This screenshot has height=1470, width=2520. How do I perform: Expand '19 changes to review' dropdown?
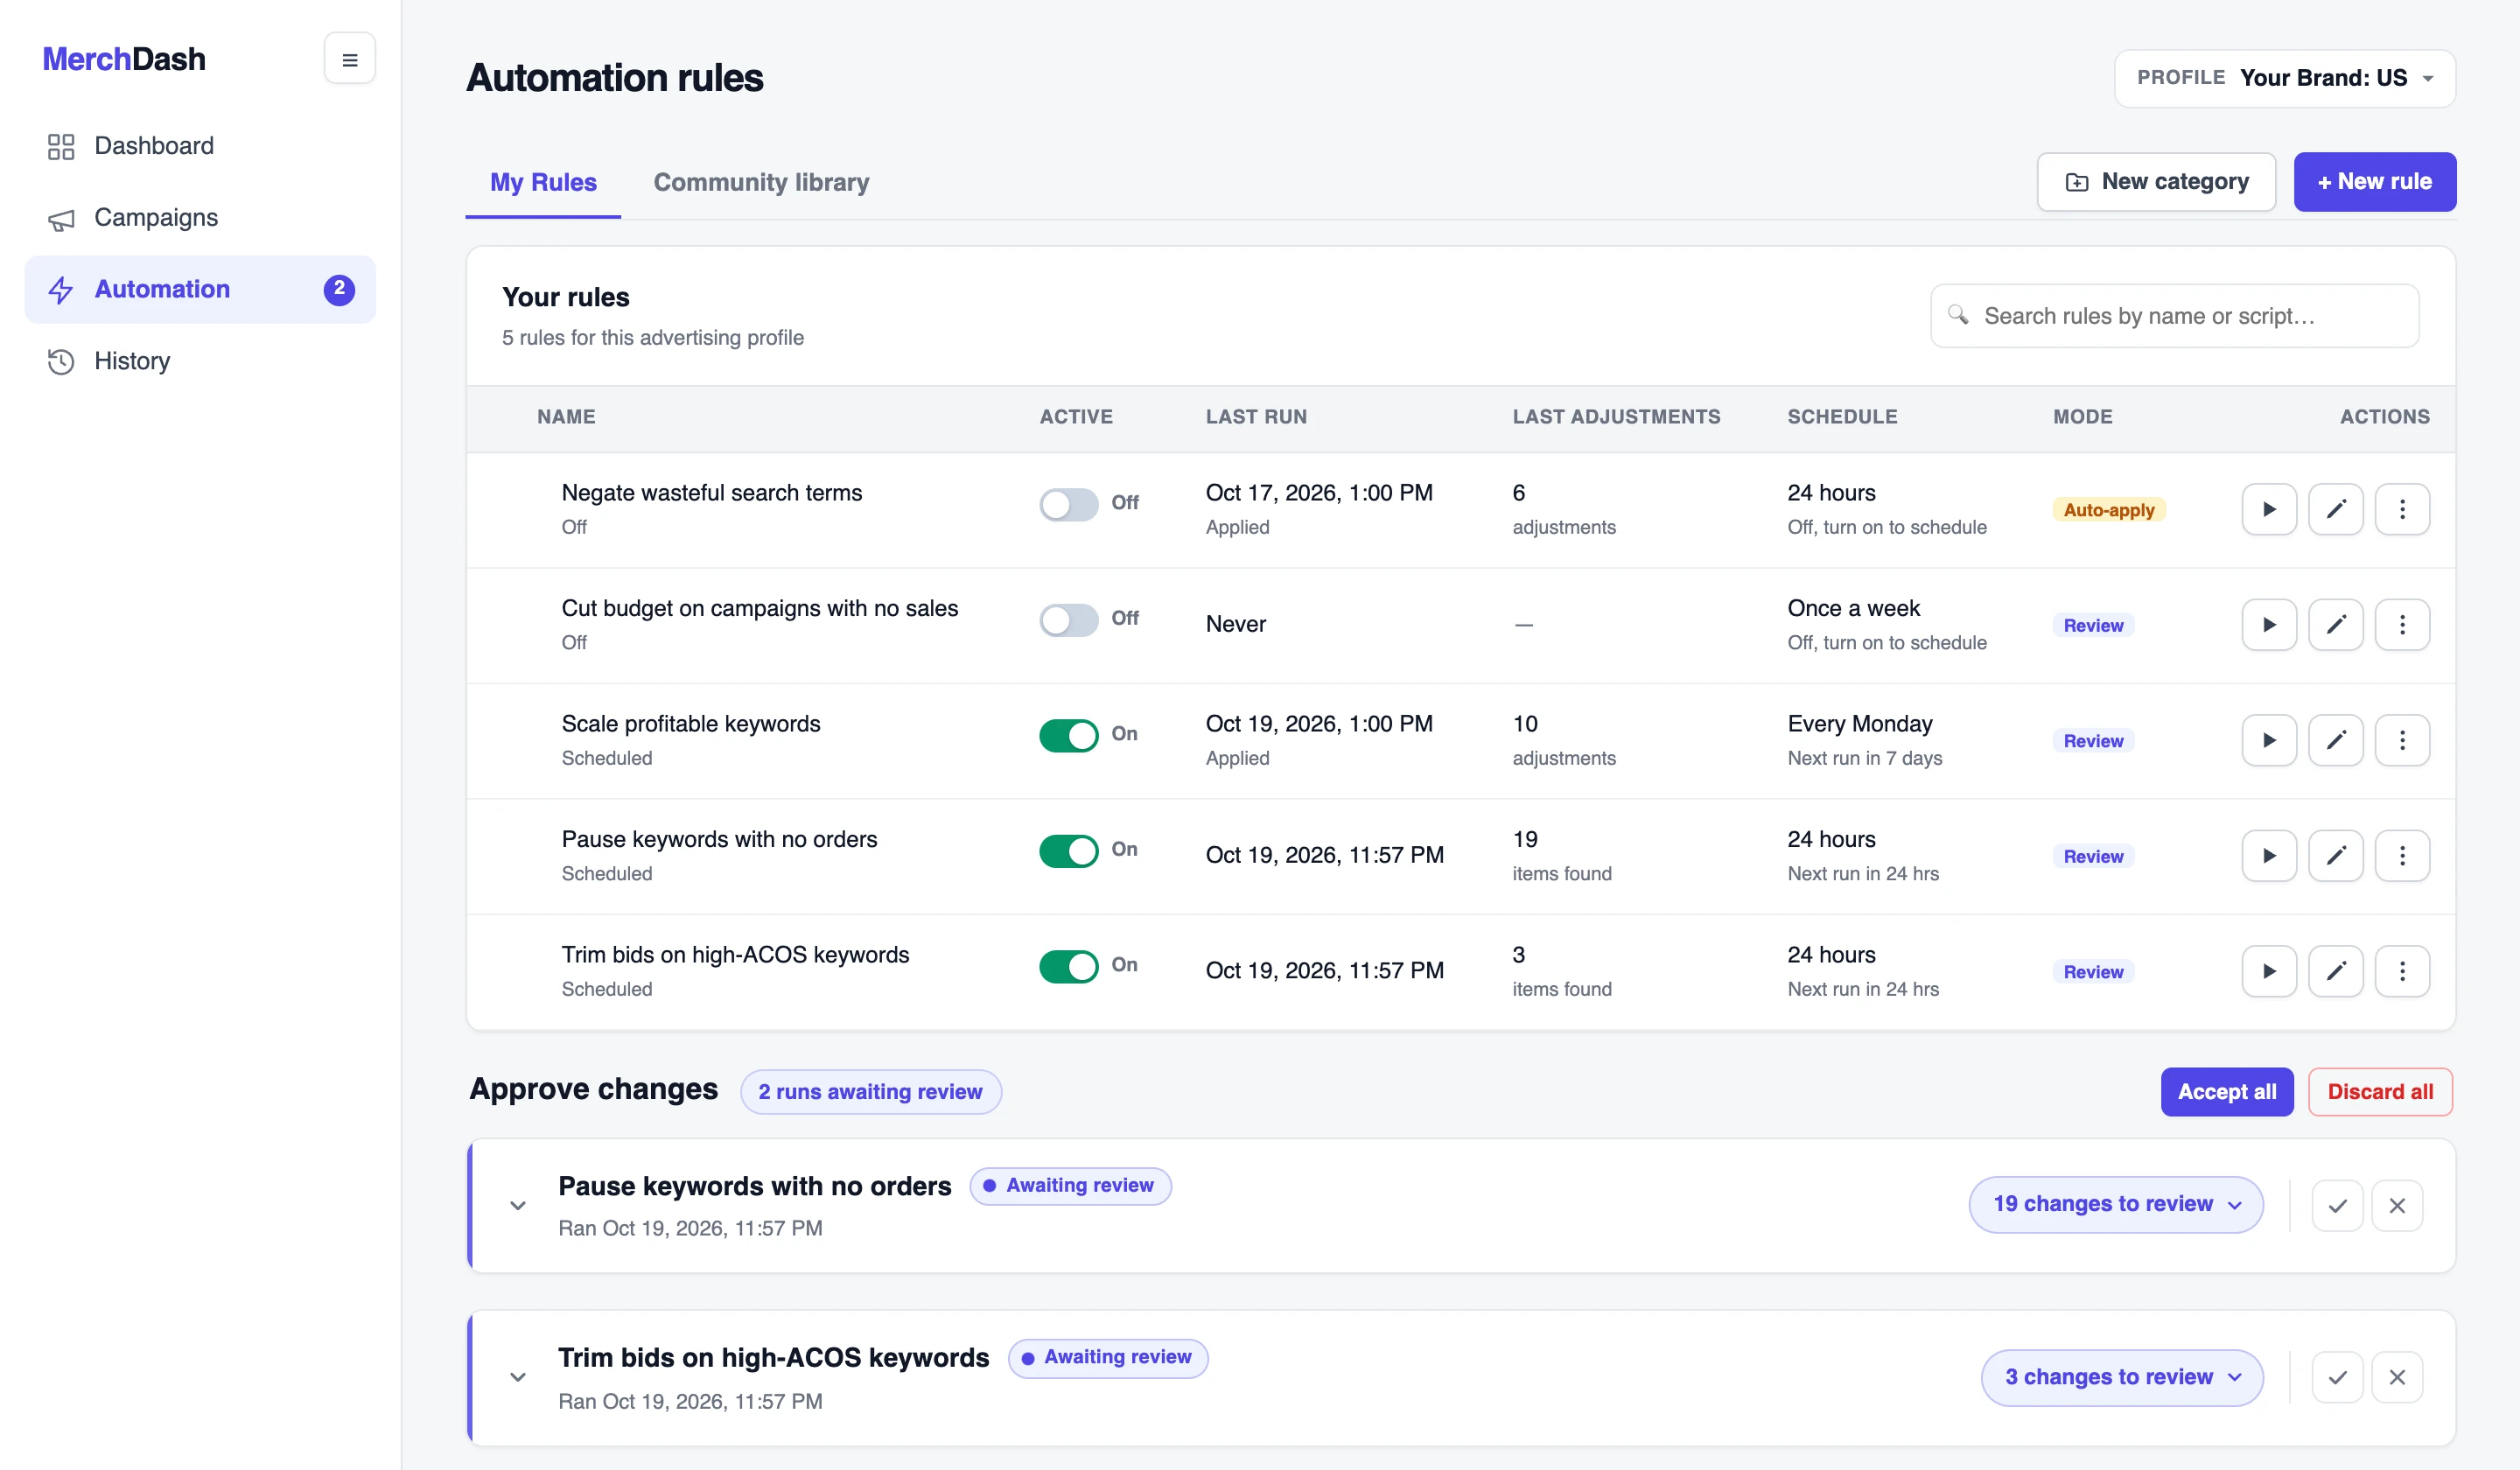point(2116,1204)
